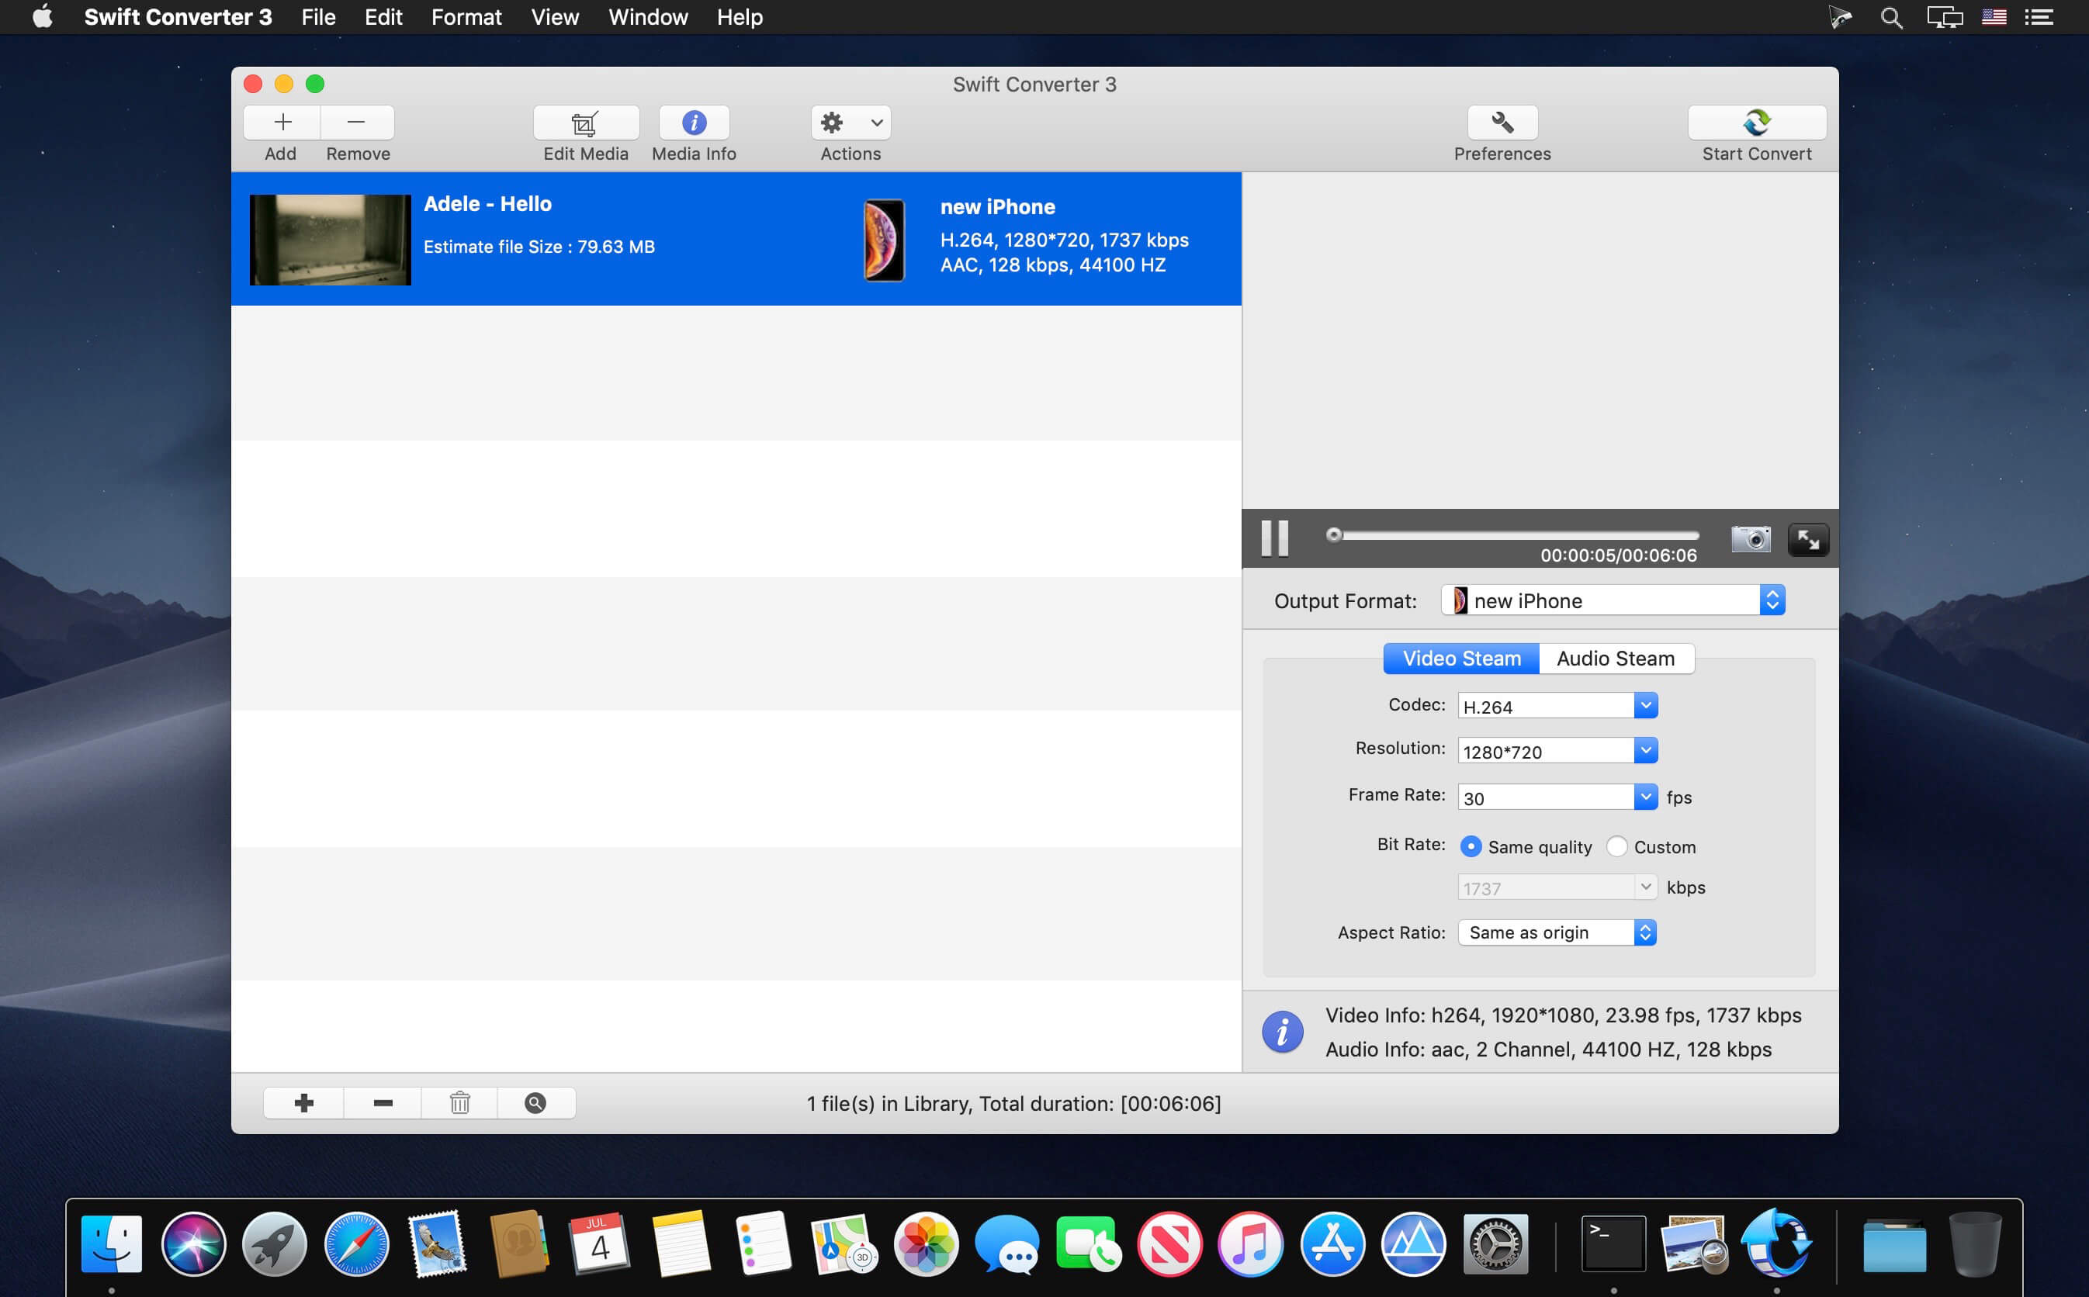Viewport: 2089px width, 1297px height.
Task: Open the Apple menu
Action: (x=43, y=17)
